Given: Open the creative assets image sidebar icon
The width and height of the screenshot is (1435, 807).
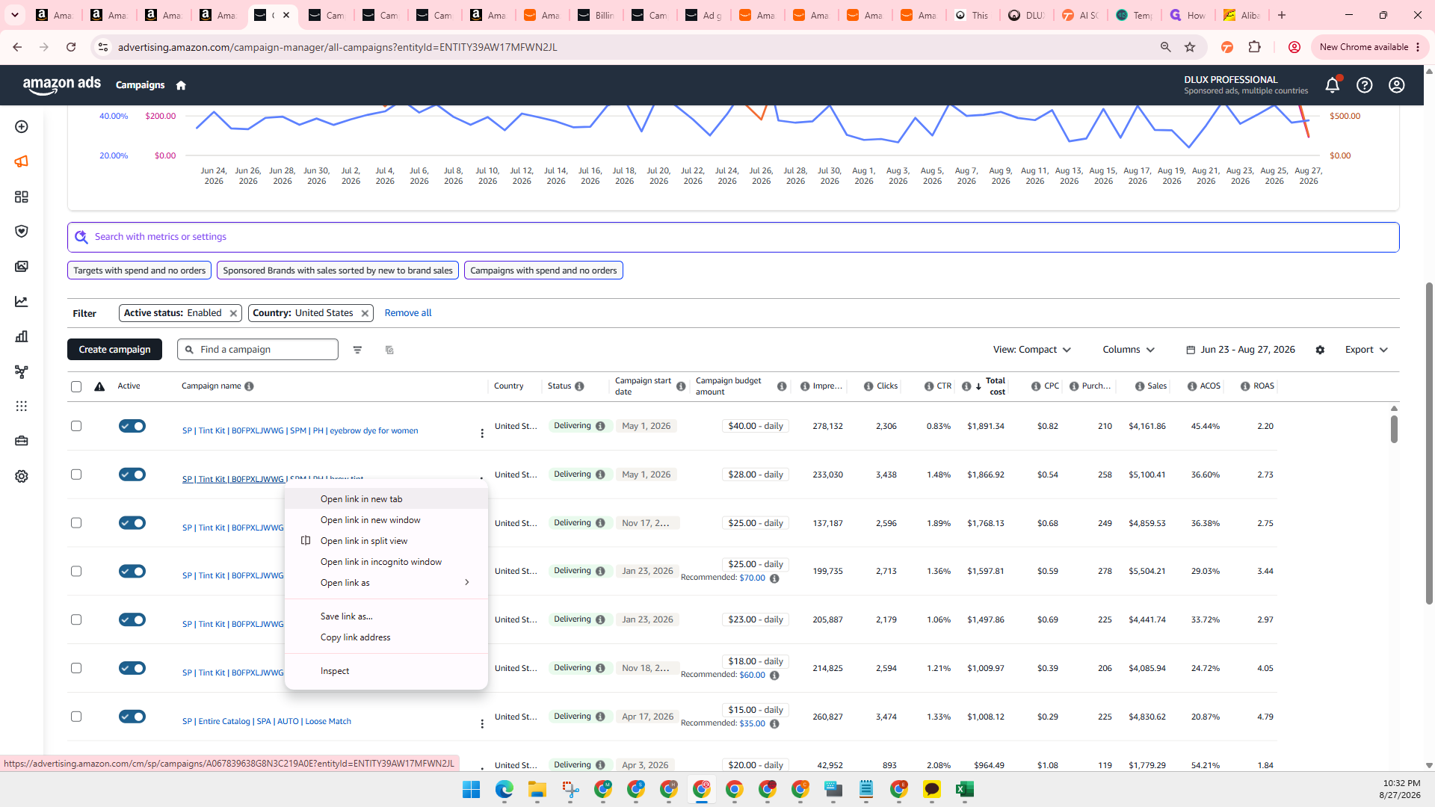Looking at the screenshot, I should (x=22, y=267).
